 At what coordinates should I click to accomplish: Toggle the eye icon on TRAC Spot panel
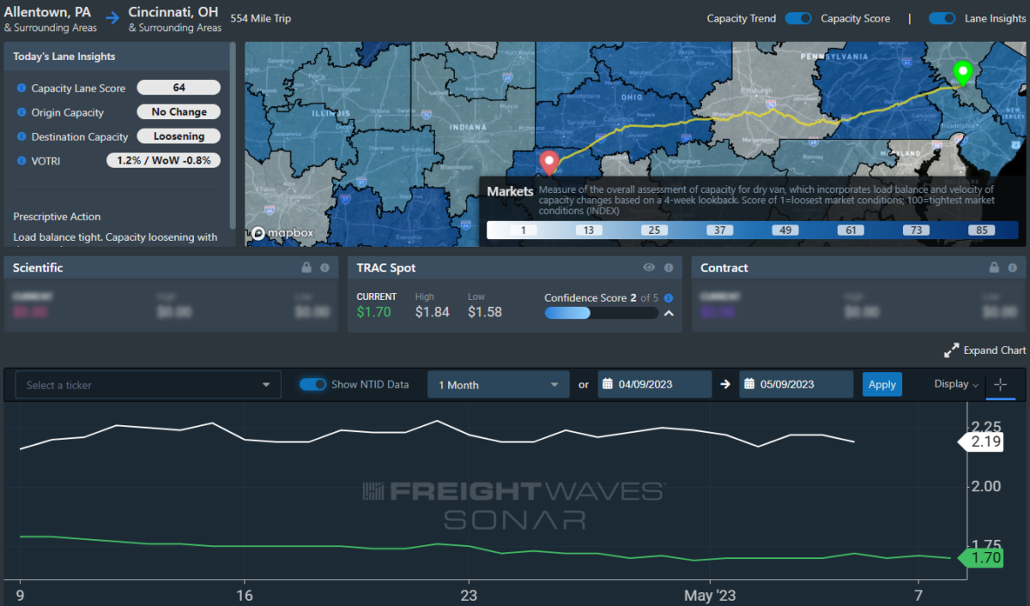(x=649, y=268)
